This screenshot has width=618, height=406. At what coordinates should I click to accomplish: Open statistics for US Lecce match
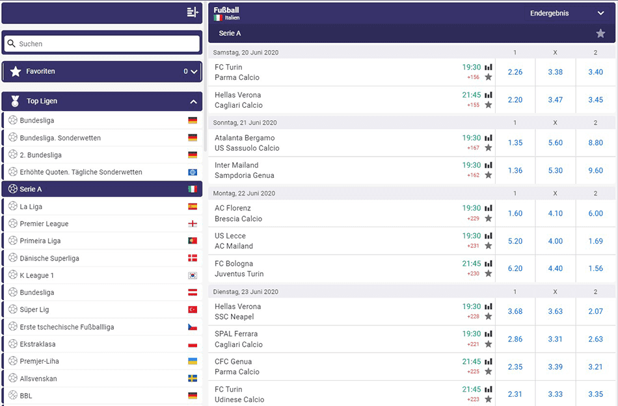[489, 236]
